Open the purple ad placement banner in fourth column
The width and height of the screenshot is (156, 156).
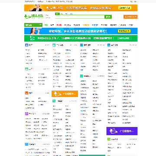tap(122, 131)
